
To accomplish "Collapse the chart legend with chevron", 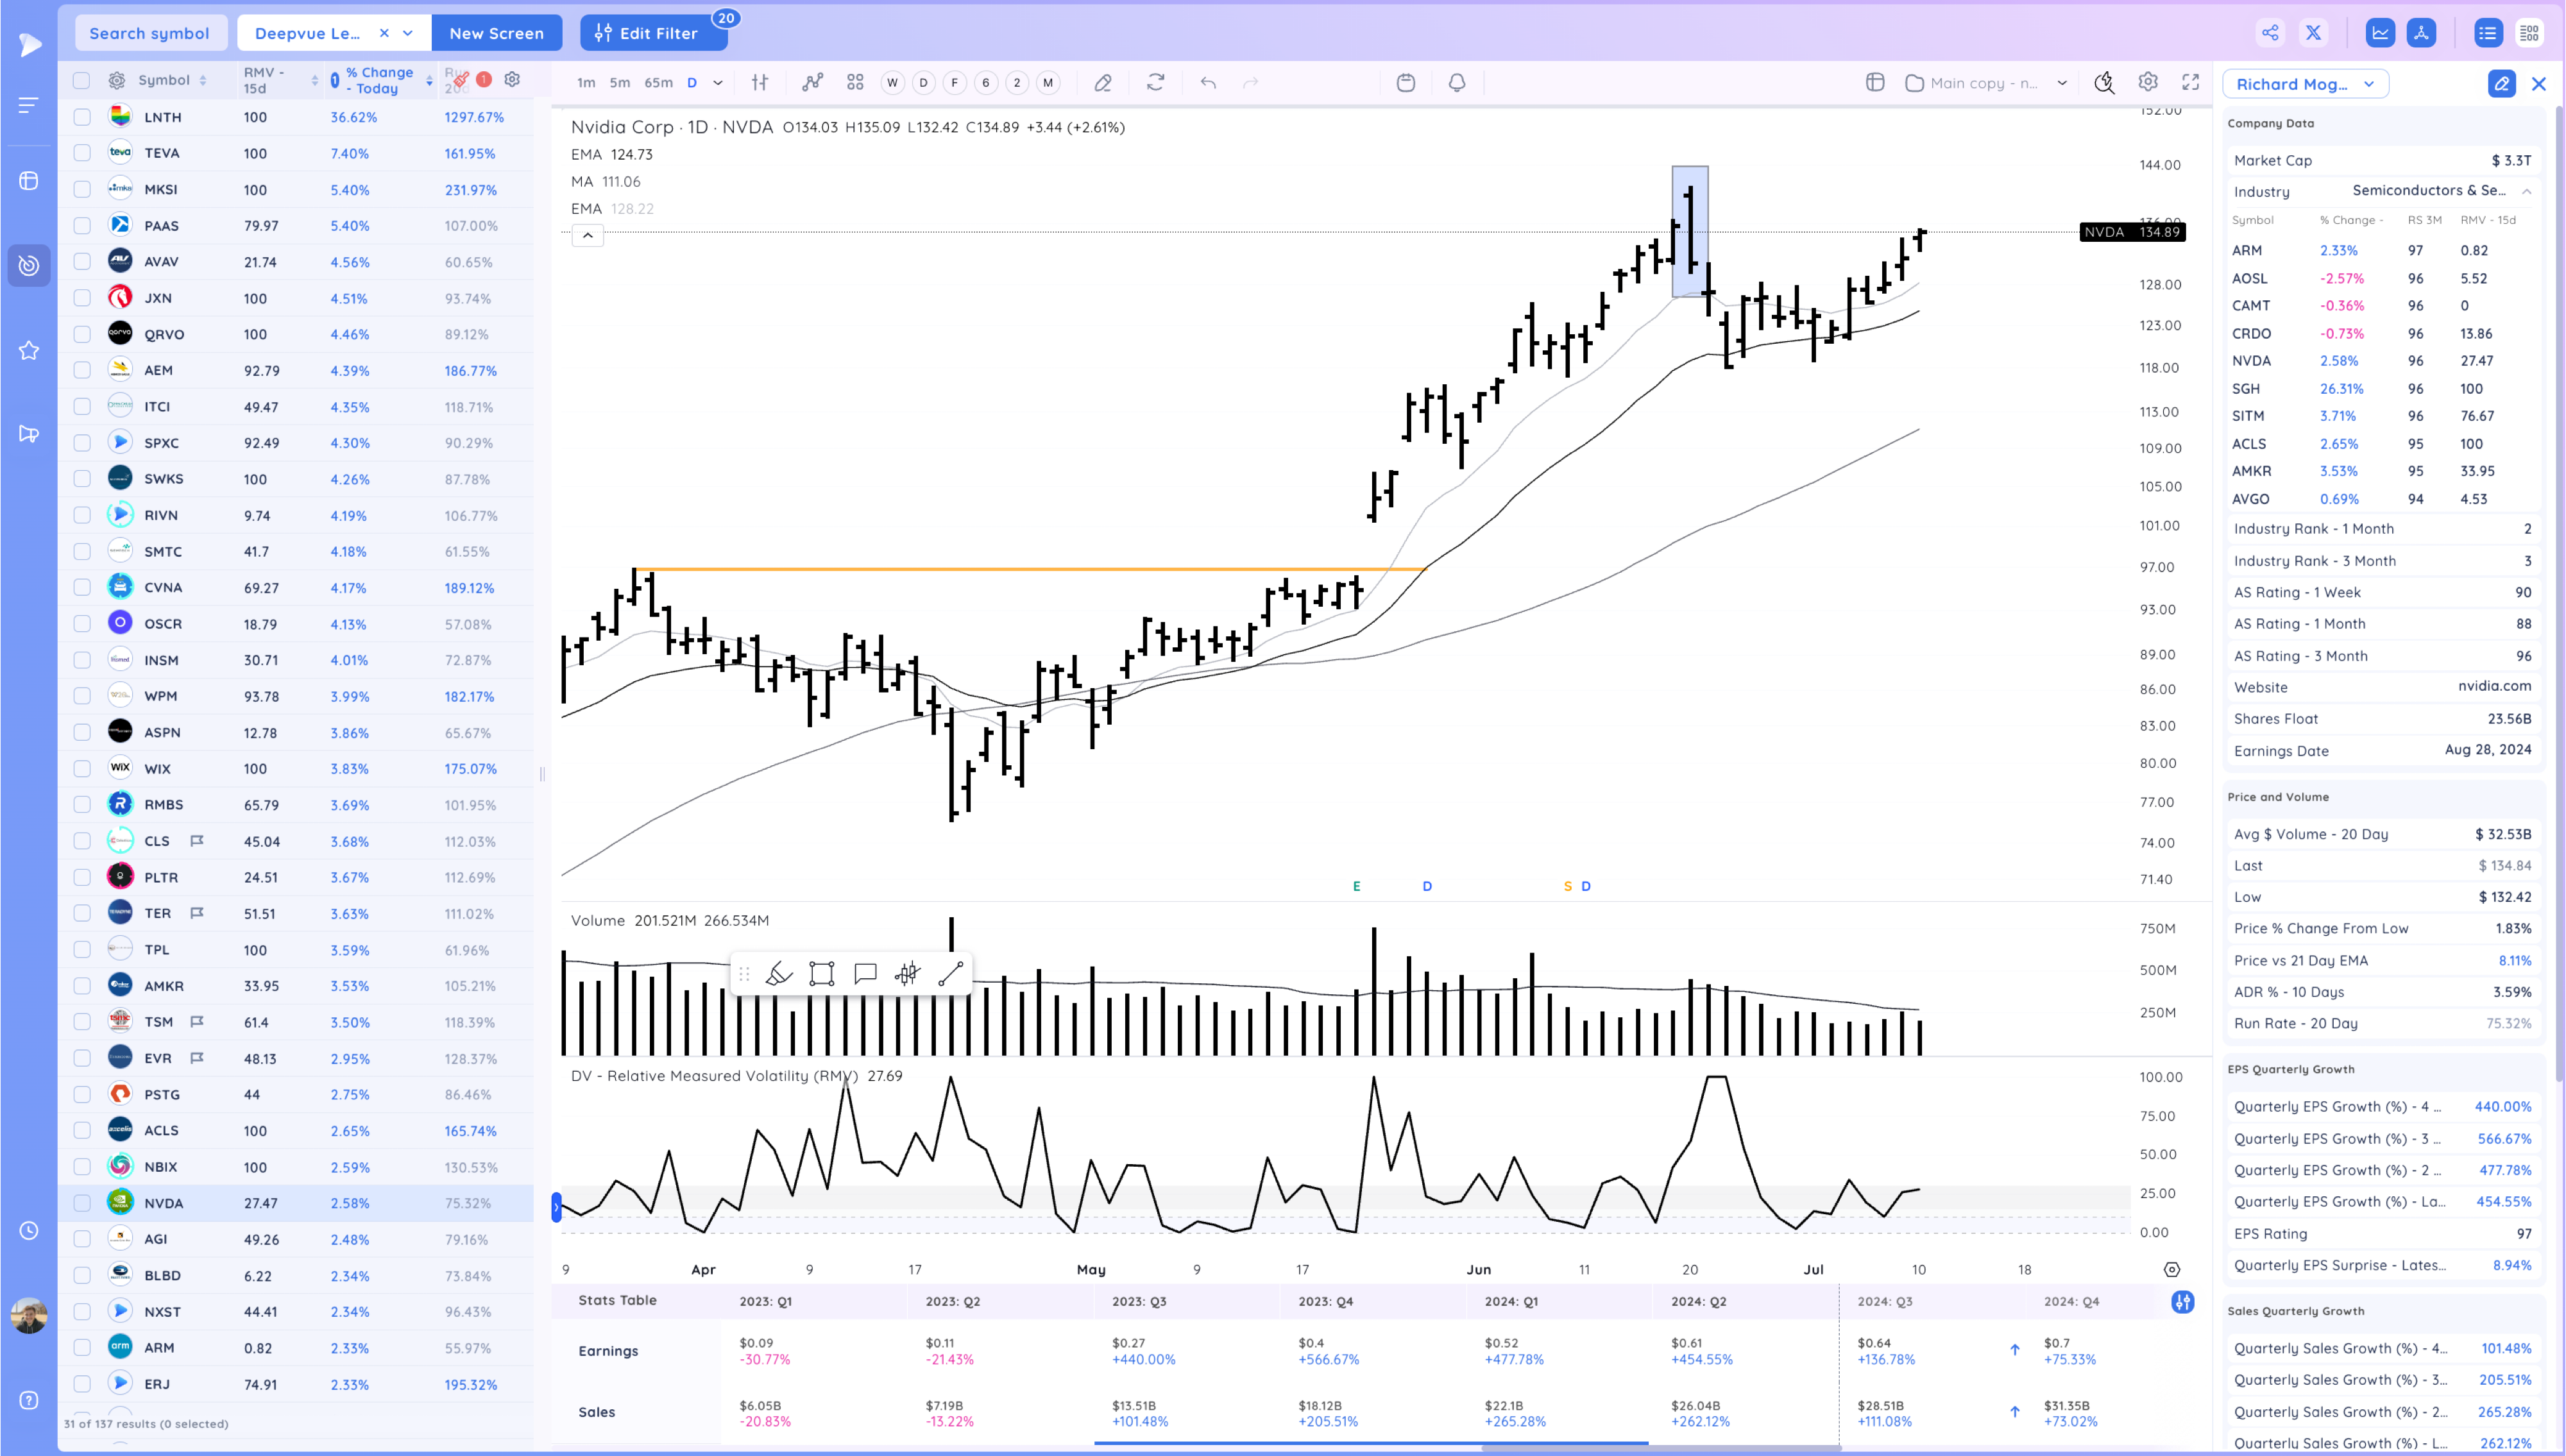I will (588, 236).
